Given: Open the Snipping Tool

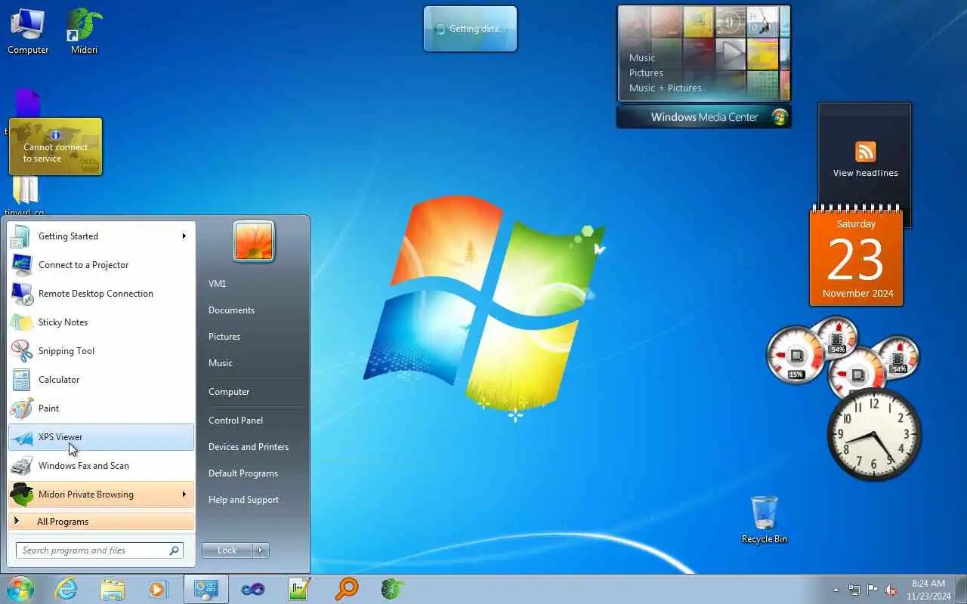Looking at the screenshot, I should tap(101, 351).
